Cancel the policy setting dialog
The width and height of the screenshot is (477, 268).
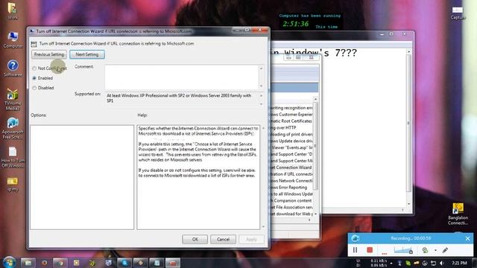pyautogui.click(x=223, y=240)
